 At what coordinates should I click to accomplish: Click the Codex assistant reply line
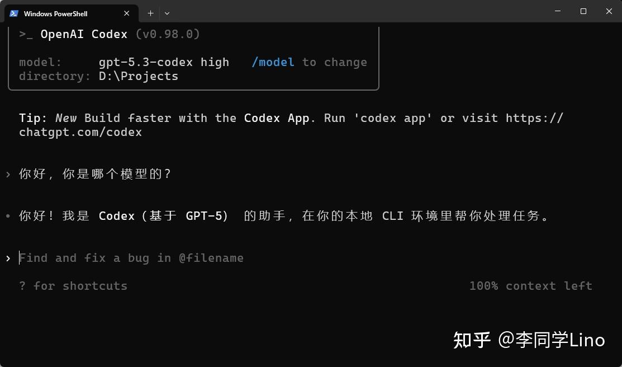[285, 216]
